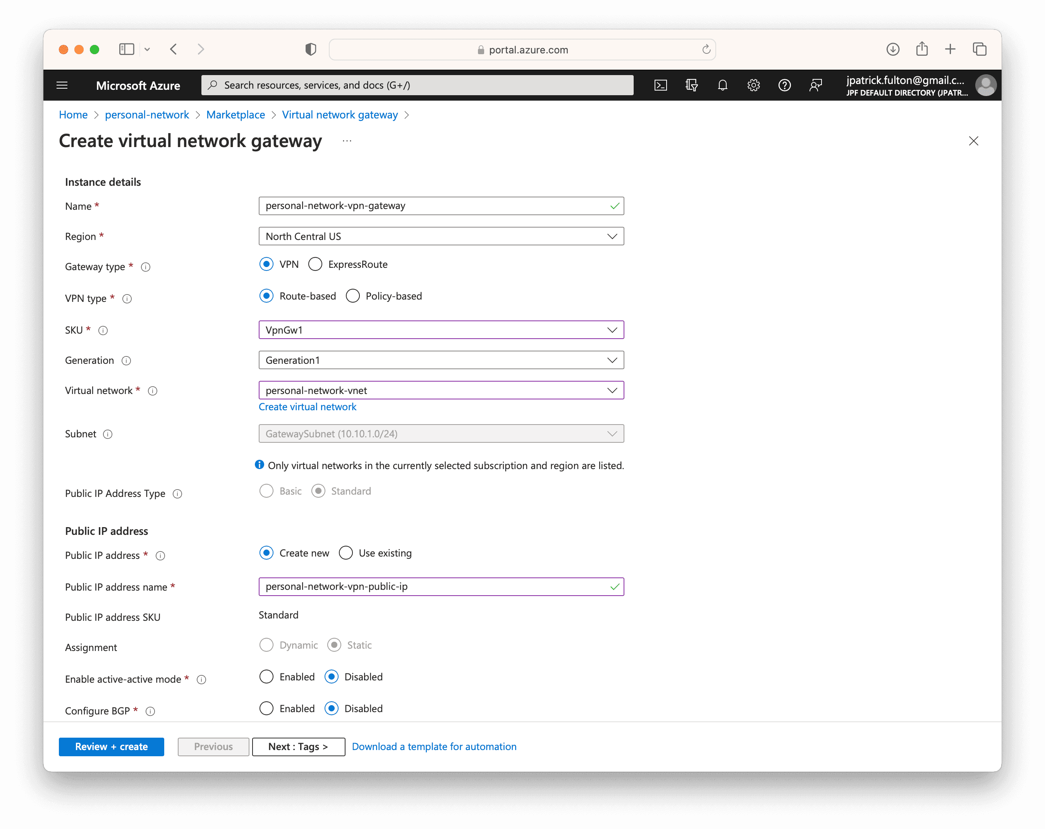
Task: Show info tooltip for Configure BGP
Action: [x=150, y=711]
